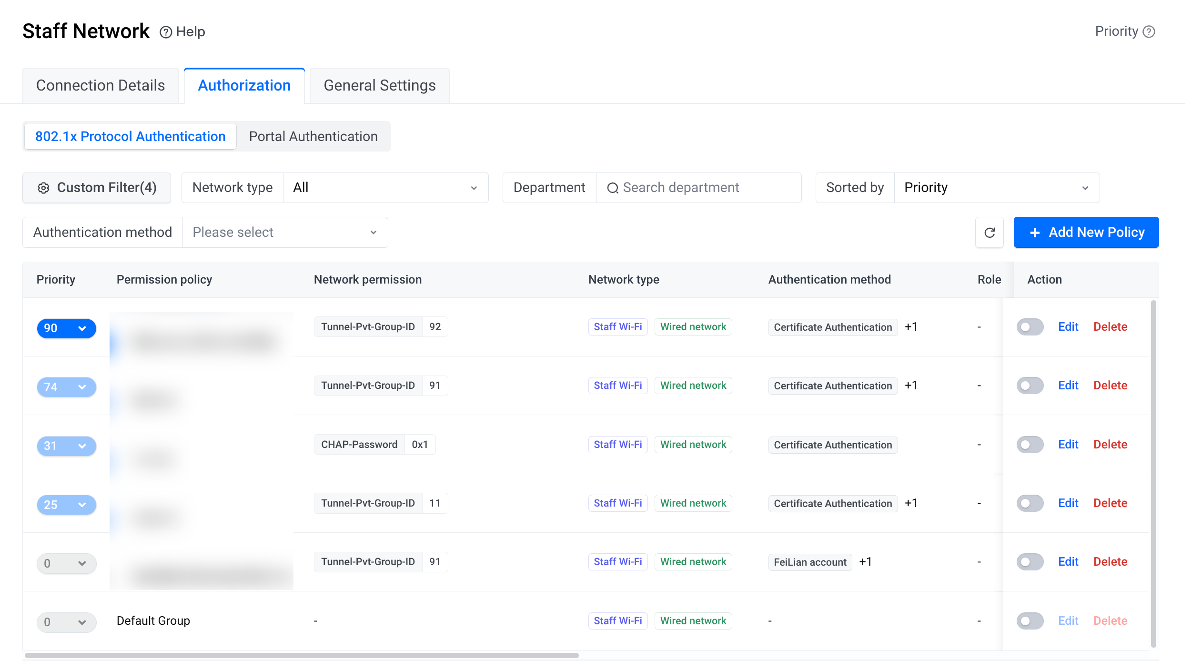Screen dimensions: 1192x671
Task: Click the refresh icon beside Add New Policy
Action: [990, 233]
